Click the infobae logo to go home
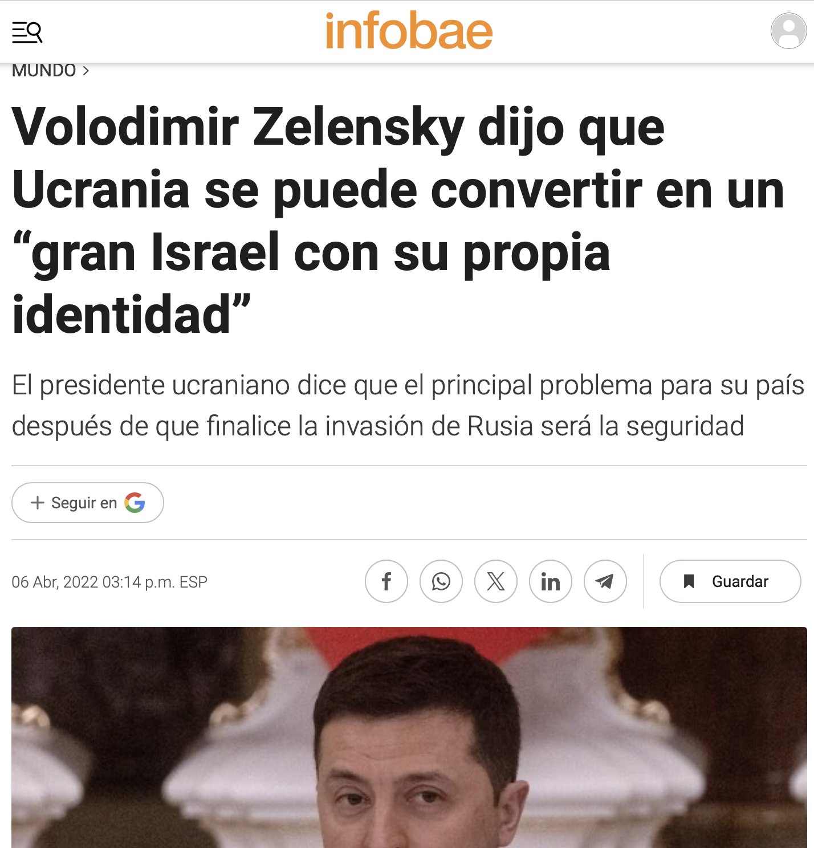 (x=409, y=31)
